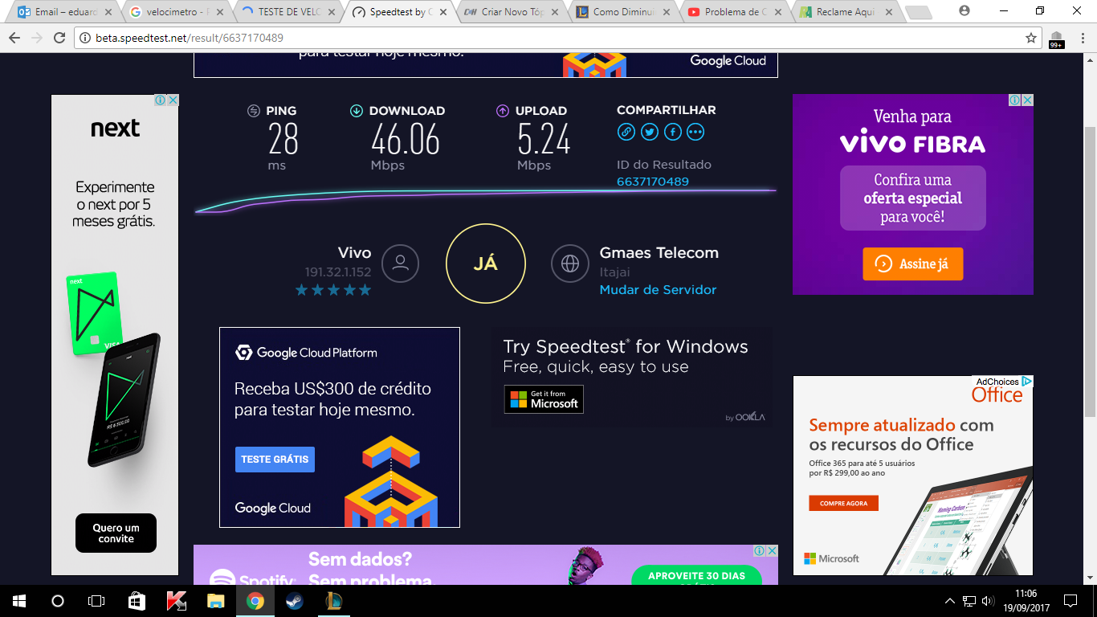Click the address bar URL
The height and width of the screenshot is (617, 1097).
tap(190, 38)
